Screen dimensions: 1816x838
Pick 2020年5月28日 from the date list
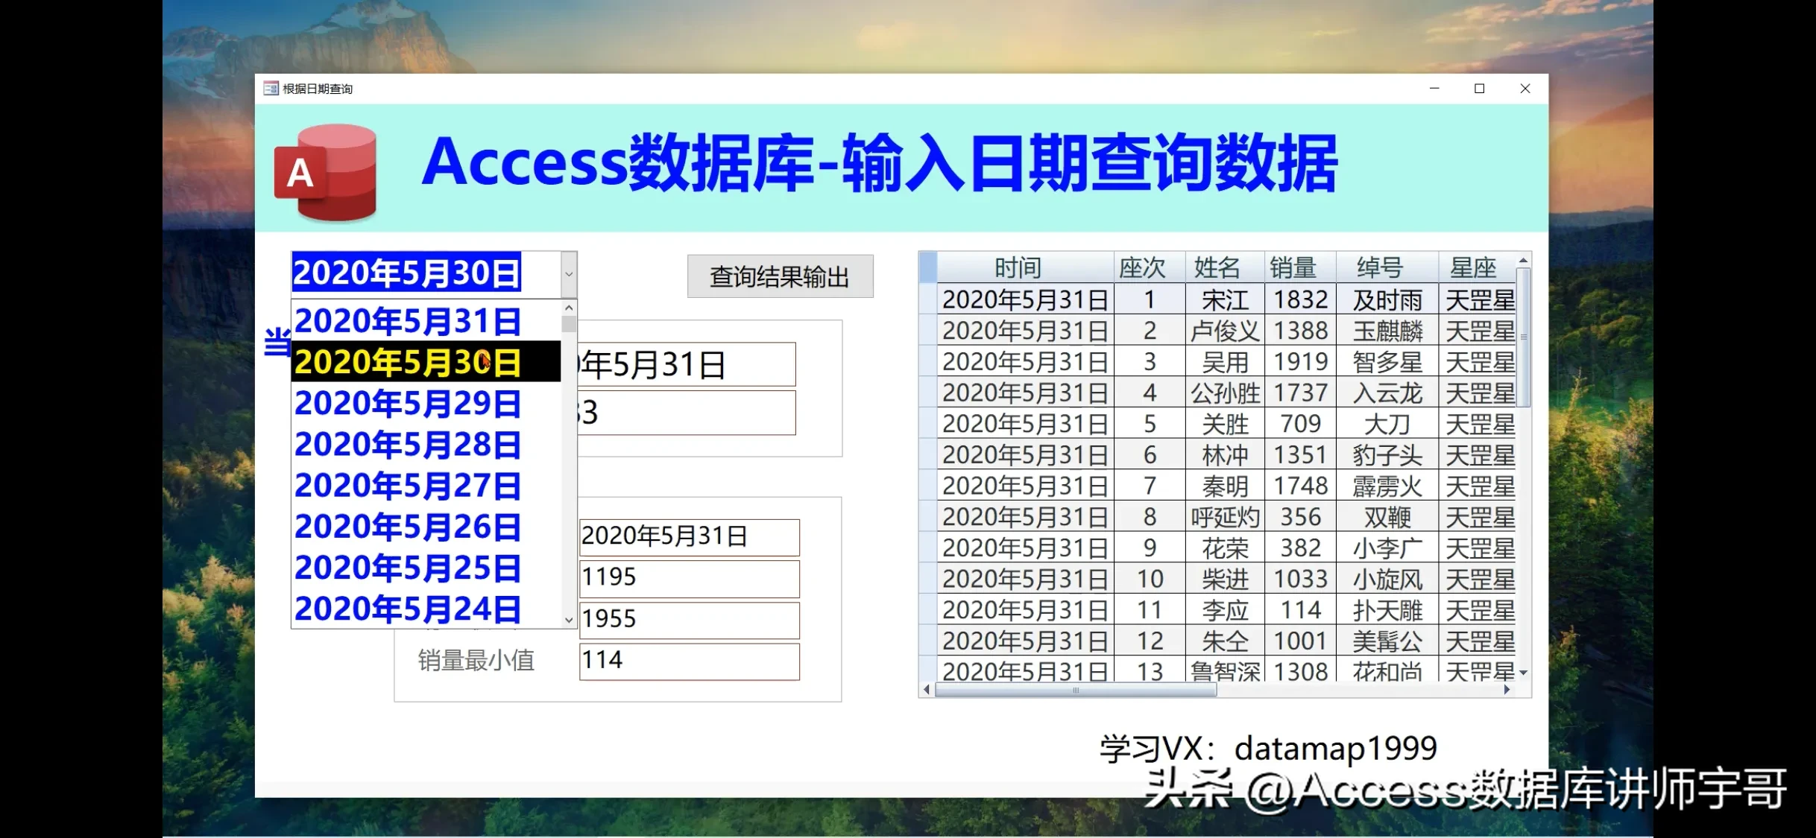426,444
